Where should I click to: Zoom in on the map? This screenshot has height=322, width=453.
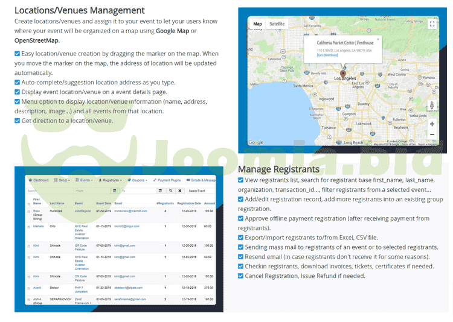click(x=431, y=124)
